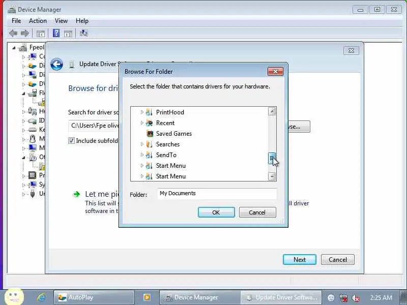Confirm folder selection with OK
407x305 pixels.
216,212
